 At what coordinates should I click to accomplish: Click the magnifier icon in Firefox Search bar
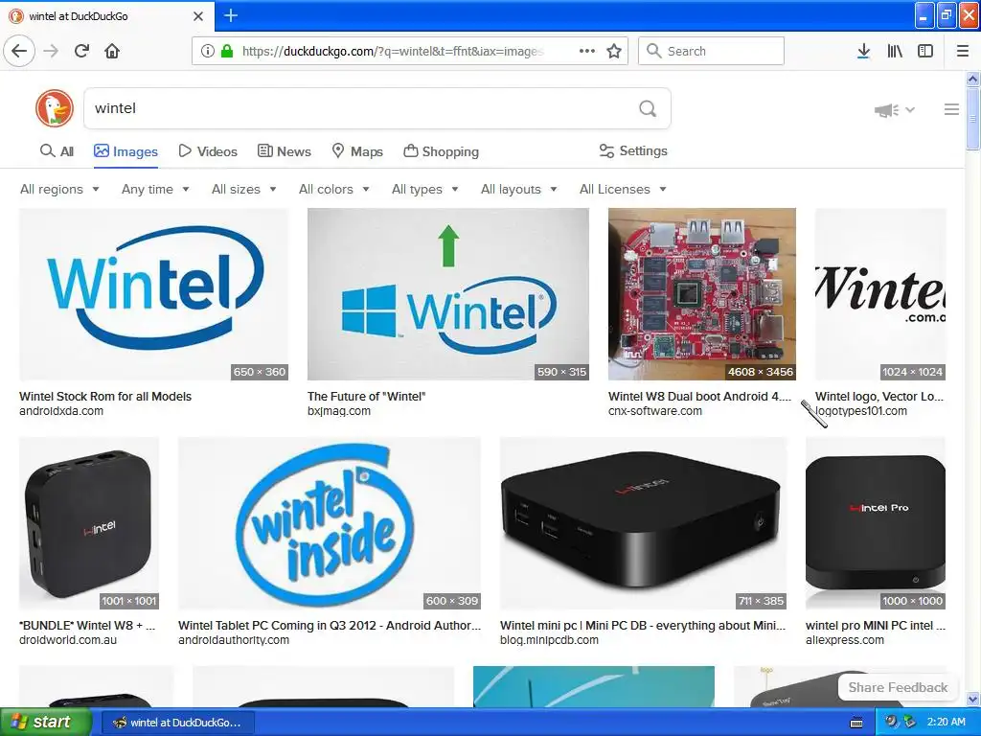(x=653, y=51)
